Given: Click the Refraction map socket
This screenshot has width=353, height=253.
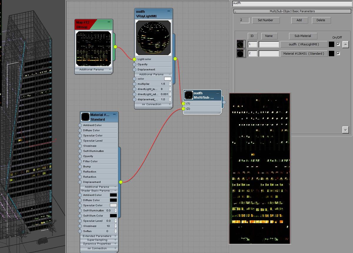Looking at the screenshot, I should point(80,177).
